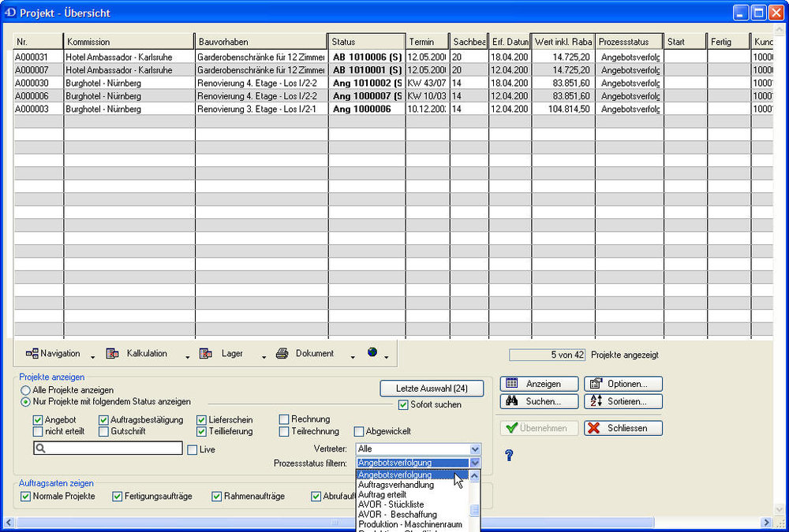
Task: Uncheck the Teillieferung checkbox
Action: point(201,431)
